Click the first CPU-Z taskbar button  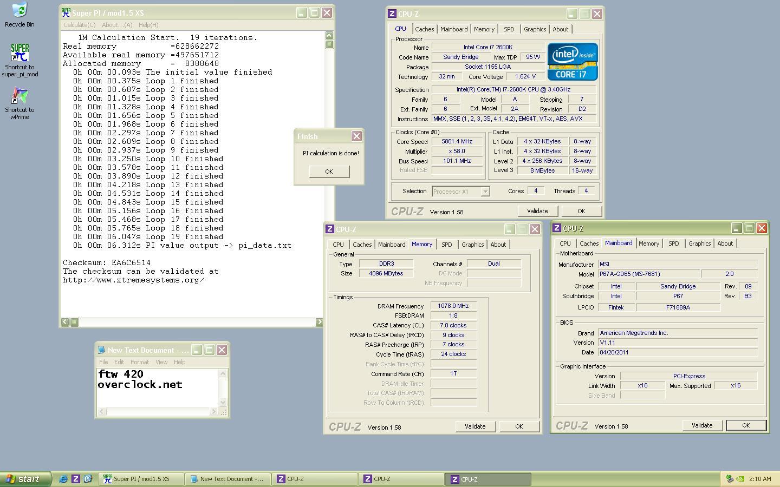(x=314, y=479)
